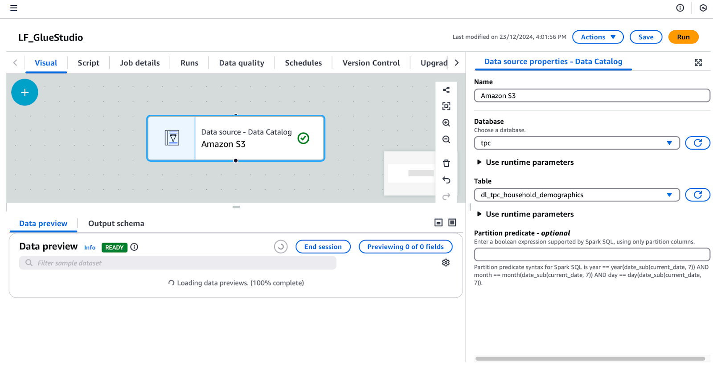Open the Schedules tab

303,63
